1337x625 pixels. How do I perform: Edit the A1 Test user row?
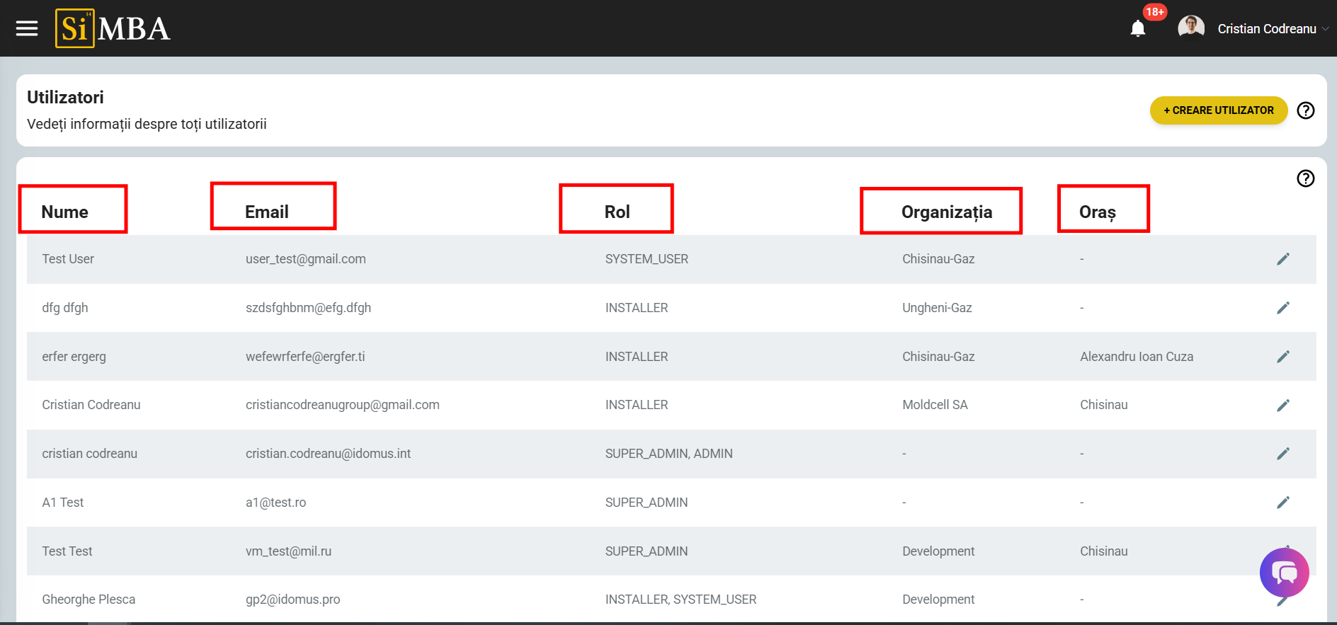(x=1282, y=503)
